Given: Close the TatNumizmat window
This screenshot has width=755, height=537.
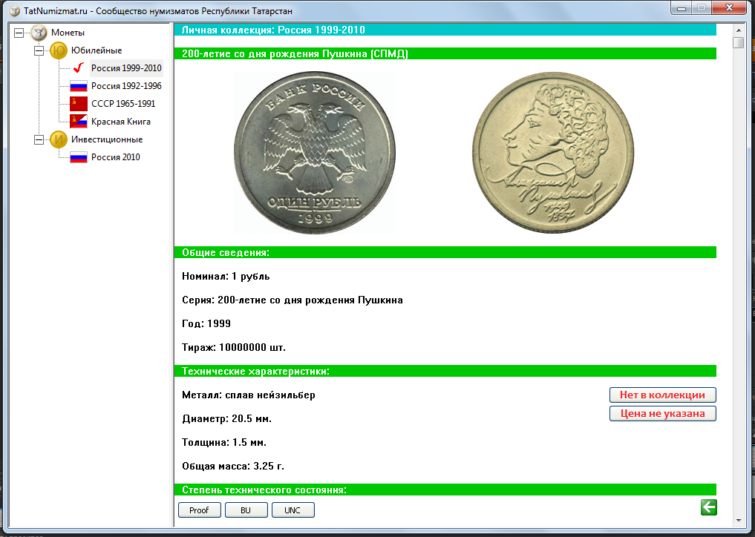Looking at the screenshot, I should point(729,8).
